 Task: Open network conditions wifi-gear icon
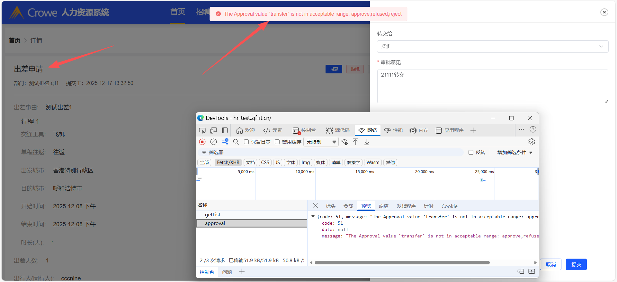[x=344, y=142]
